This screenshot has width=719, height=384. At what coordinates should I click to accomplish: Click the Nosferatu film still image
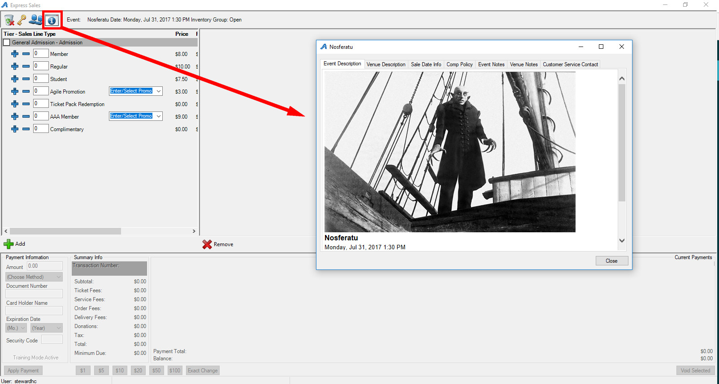coord(450,152)
